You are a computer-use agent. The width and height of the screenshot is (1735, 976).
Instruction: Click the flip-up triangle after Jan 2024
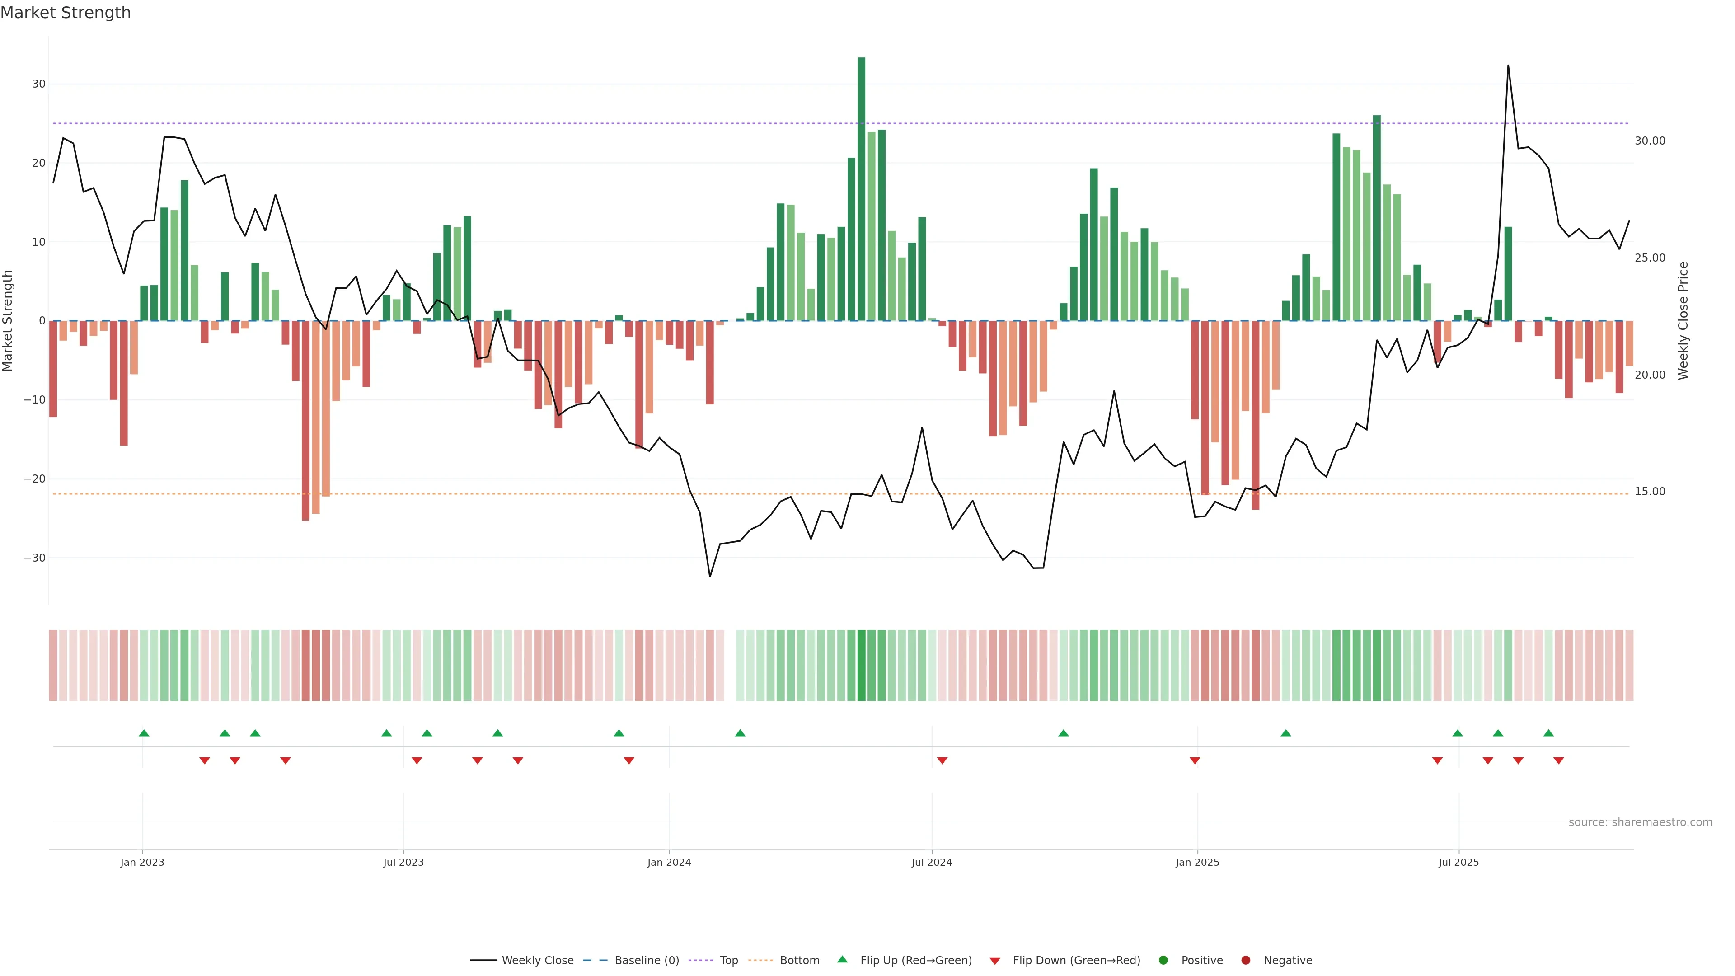(740, 733)
